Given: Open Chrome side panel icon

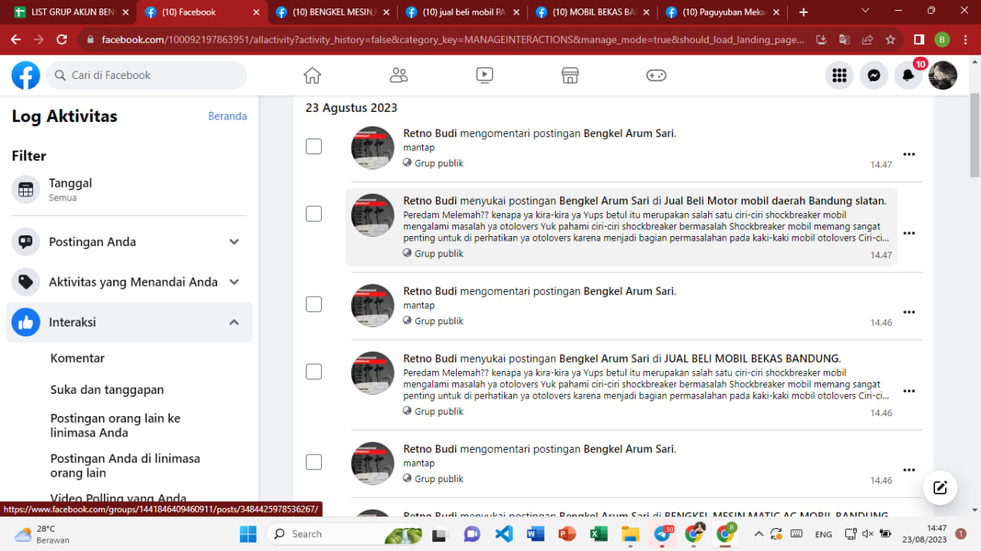Looking at the screenshot, I should coord(919,39).
